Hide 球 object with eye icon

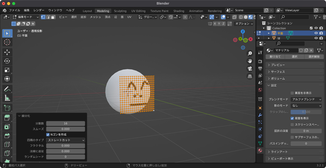coord(316,38)
